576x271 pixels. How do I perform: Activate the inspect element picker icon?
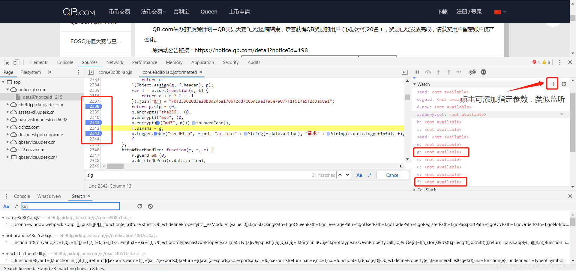click(6, 62)
